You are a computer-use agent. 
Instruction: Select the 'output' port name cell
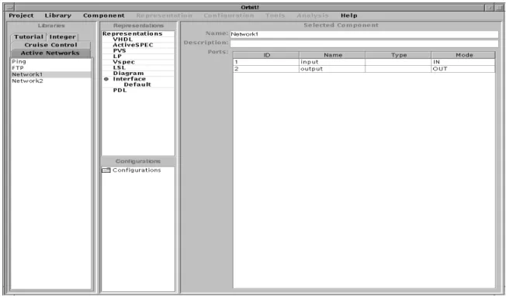click(332, 69)
